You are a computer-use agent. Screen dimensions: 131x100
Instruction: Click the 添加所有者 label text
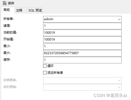click(55, 73)
